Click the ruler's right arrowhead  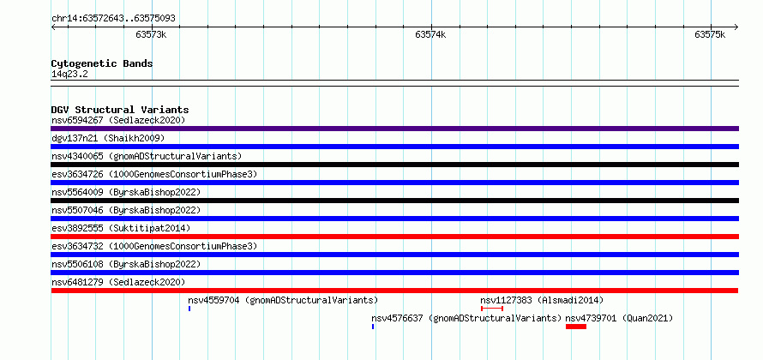pyautogui.click(x=736, y=27)
